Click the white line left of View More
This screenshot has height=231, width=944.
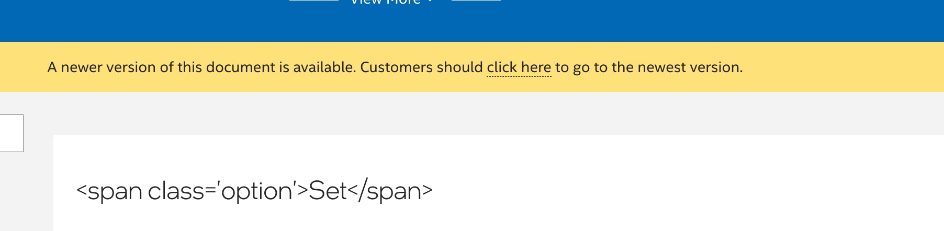(x=314, y=1)
